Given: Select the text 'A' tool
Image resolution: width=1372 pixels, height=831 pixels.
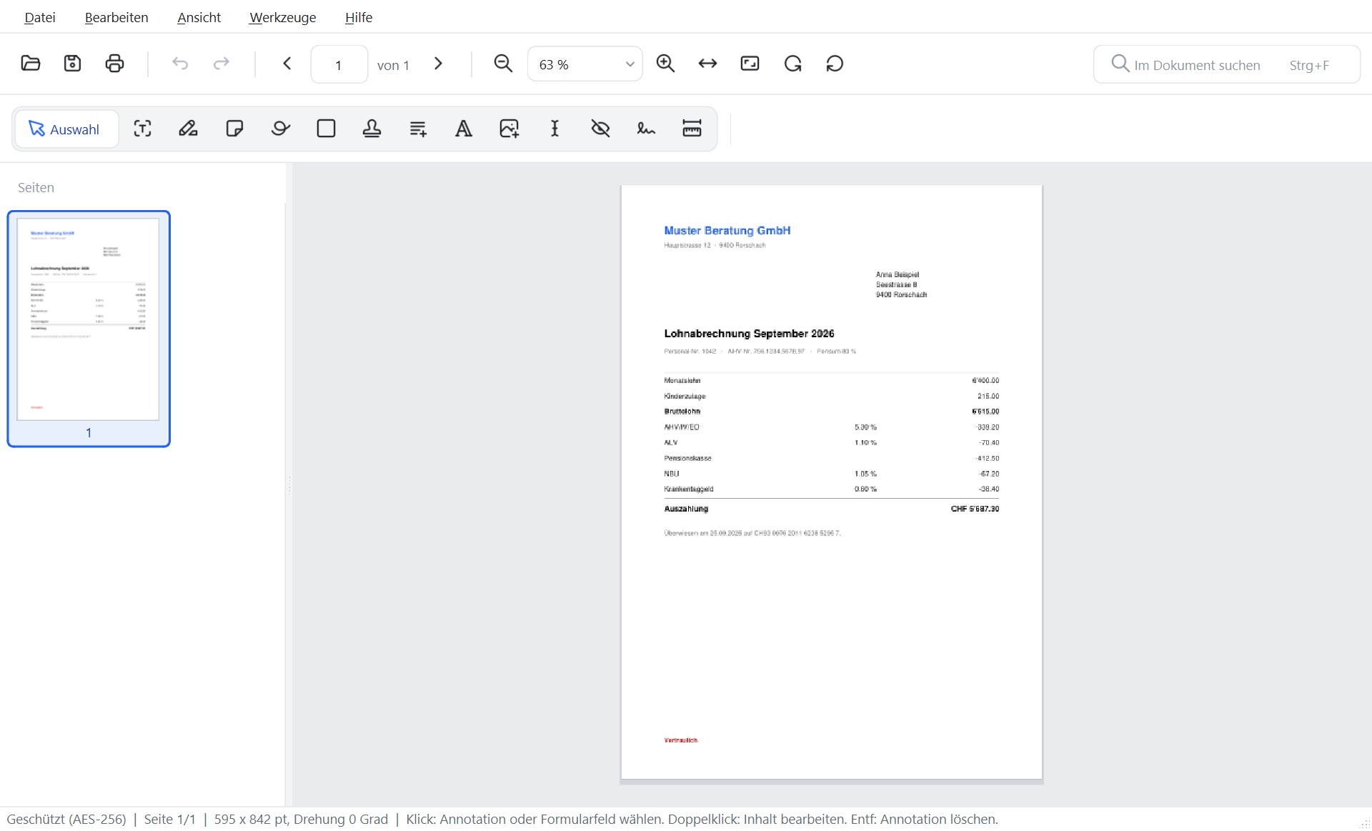Looking at the screenshot, I should [464, 129].
